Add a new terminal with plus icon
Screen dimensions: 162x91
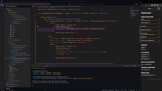130,66
